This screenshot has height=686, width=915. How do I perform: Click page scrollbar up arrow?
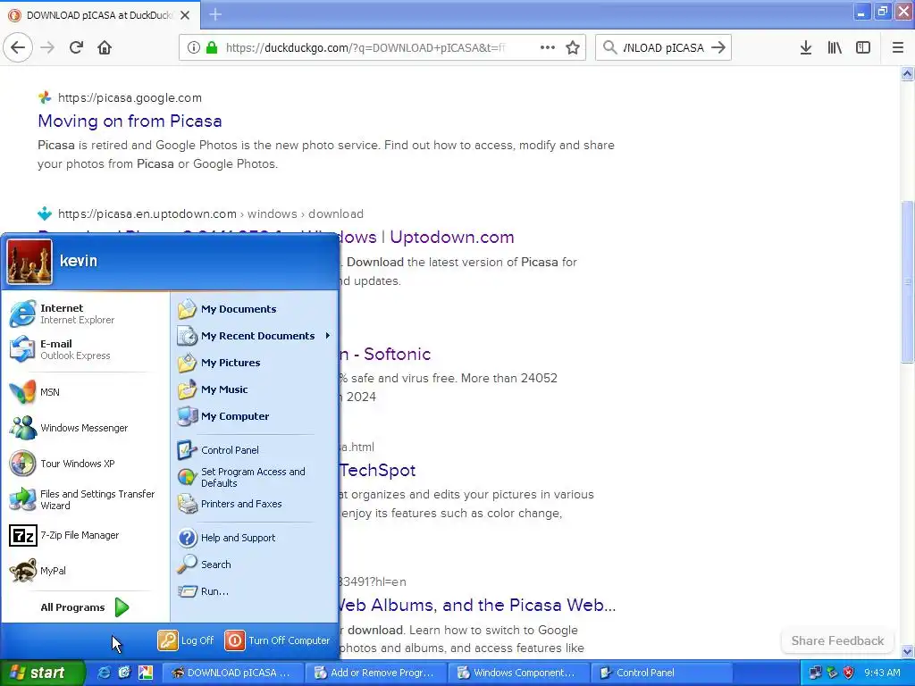907,73
